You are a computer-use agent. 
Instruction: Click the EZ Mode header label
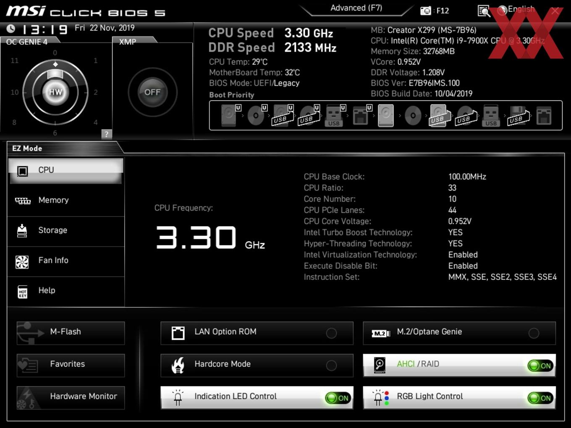coord(27,149)
